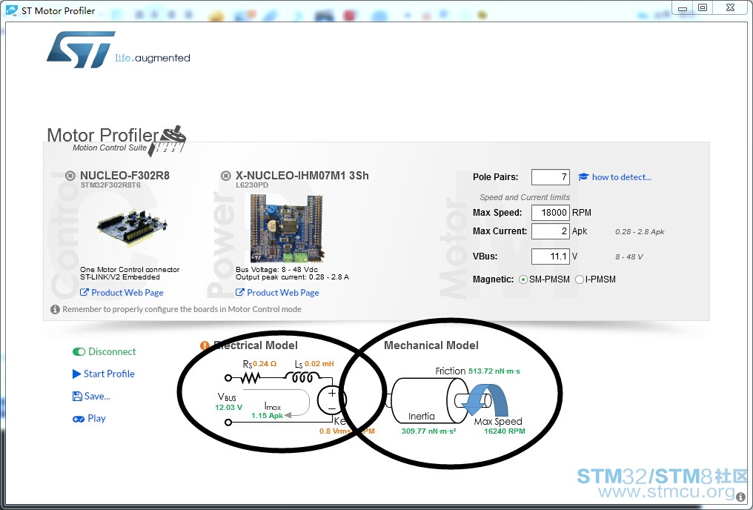Click the Motor Profiler motor-and-ruler logo
Screen dimensions: 753x510
pyautogui.click(x=167, y=141)
